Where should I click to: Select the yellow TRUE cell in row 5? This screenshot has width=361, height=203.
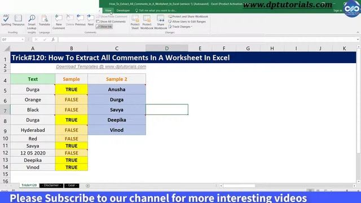(x=72, y=89)
